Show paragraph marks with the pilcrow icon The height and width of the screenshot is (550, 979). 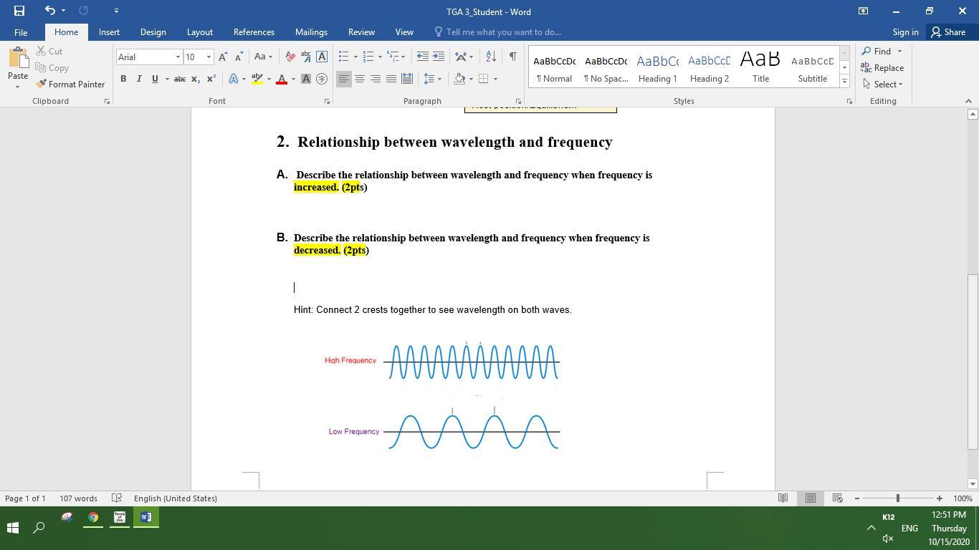512,57
